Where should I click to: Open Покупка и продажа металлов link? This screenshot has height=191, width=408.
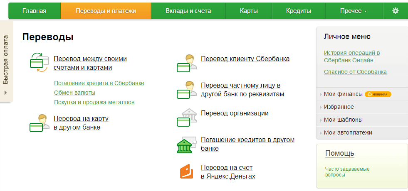click(x=94, y=102)
